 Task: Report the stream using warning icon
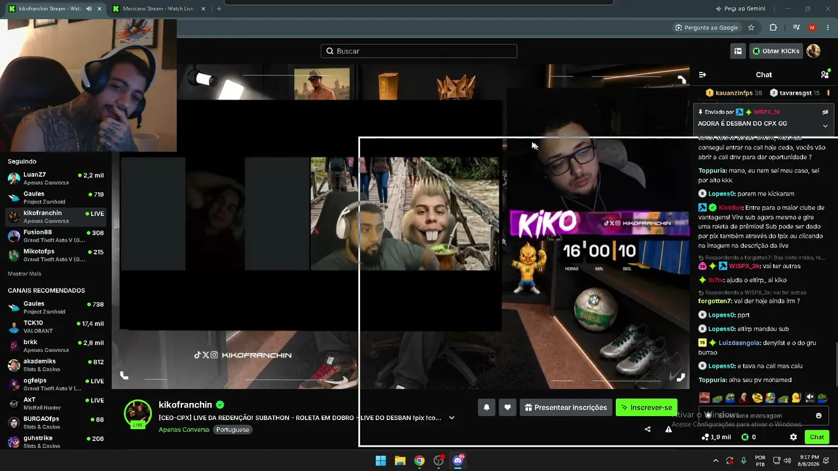668,429
